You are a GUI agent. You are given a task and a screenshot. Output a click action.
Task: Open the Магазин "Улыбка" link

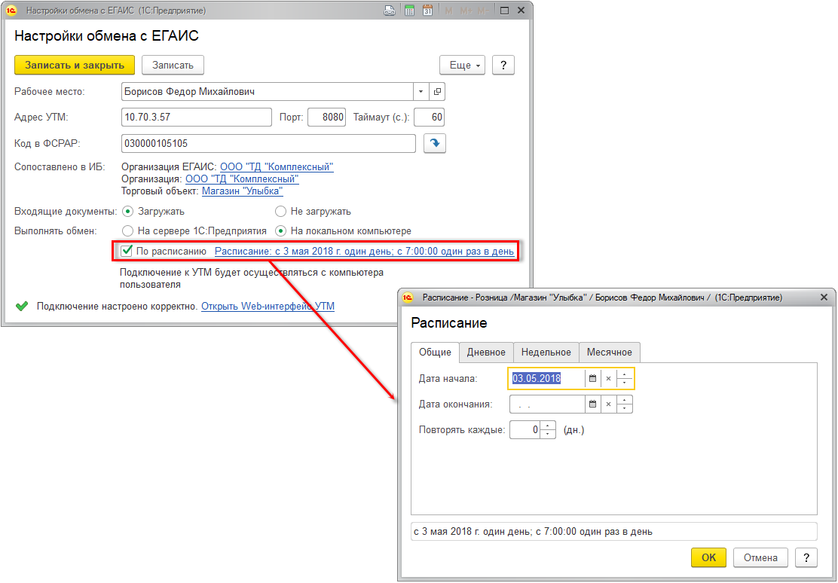[243, 191]
